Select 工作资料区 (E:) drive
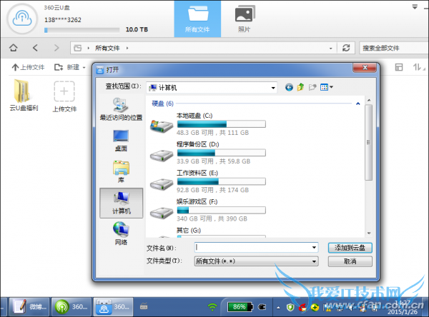 pyautogui.click(x=208, y=181)
